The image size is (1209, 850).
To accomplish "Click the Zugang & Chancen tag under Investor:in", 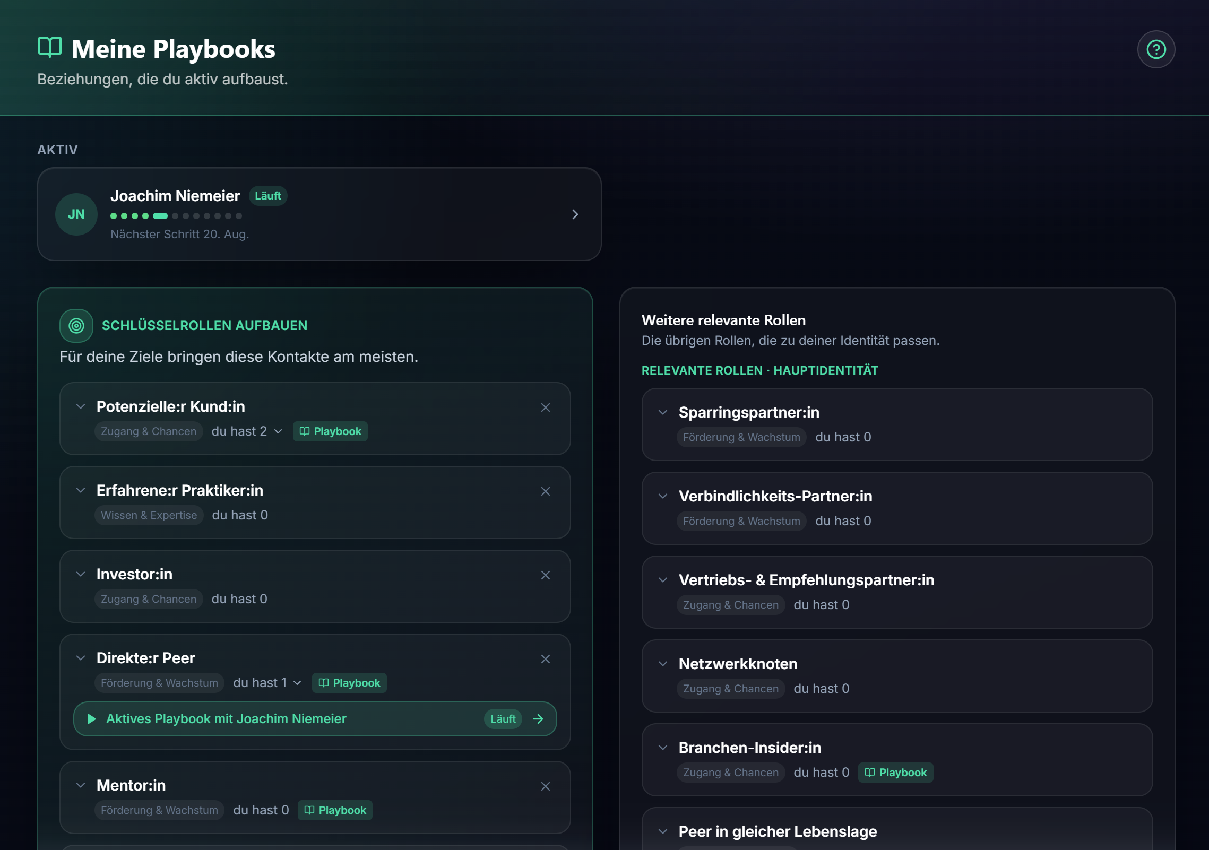I will [x=149, y=599].
